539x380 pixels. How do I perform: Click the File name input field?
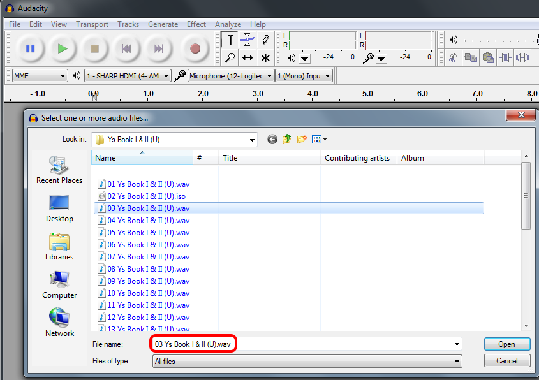(307, 344)
